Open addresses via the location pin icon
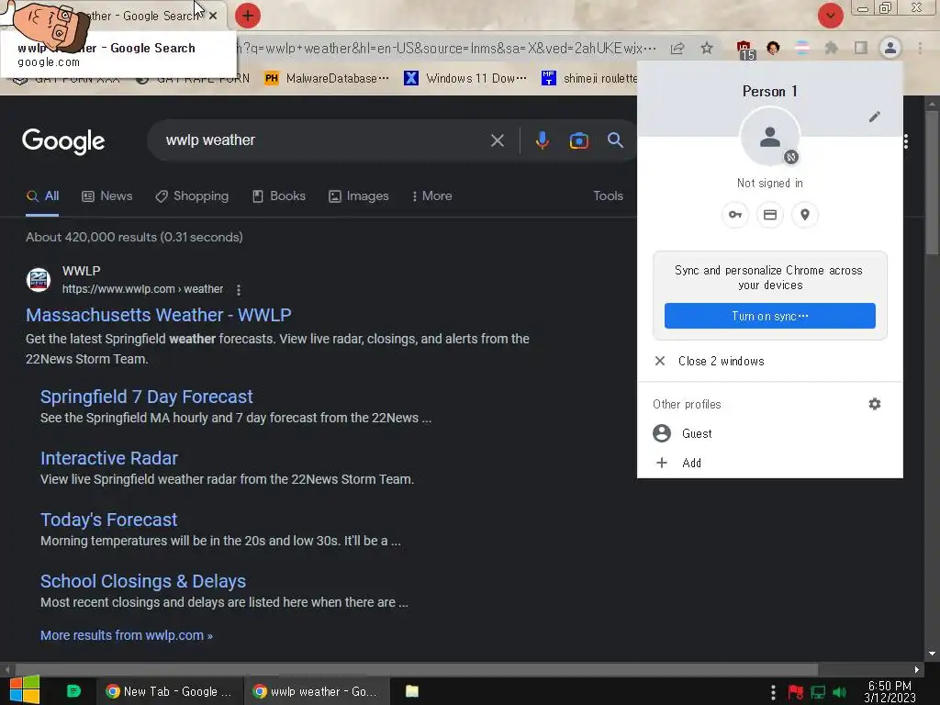 (804, 215)
